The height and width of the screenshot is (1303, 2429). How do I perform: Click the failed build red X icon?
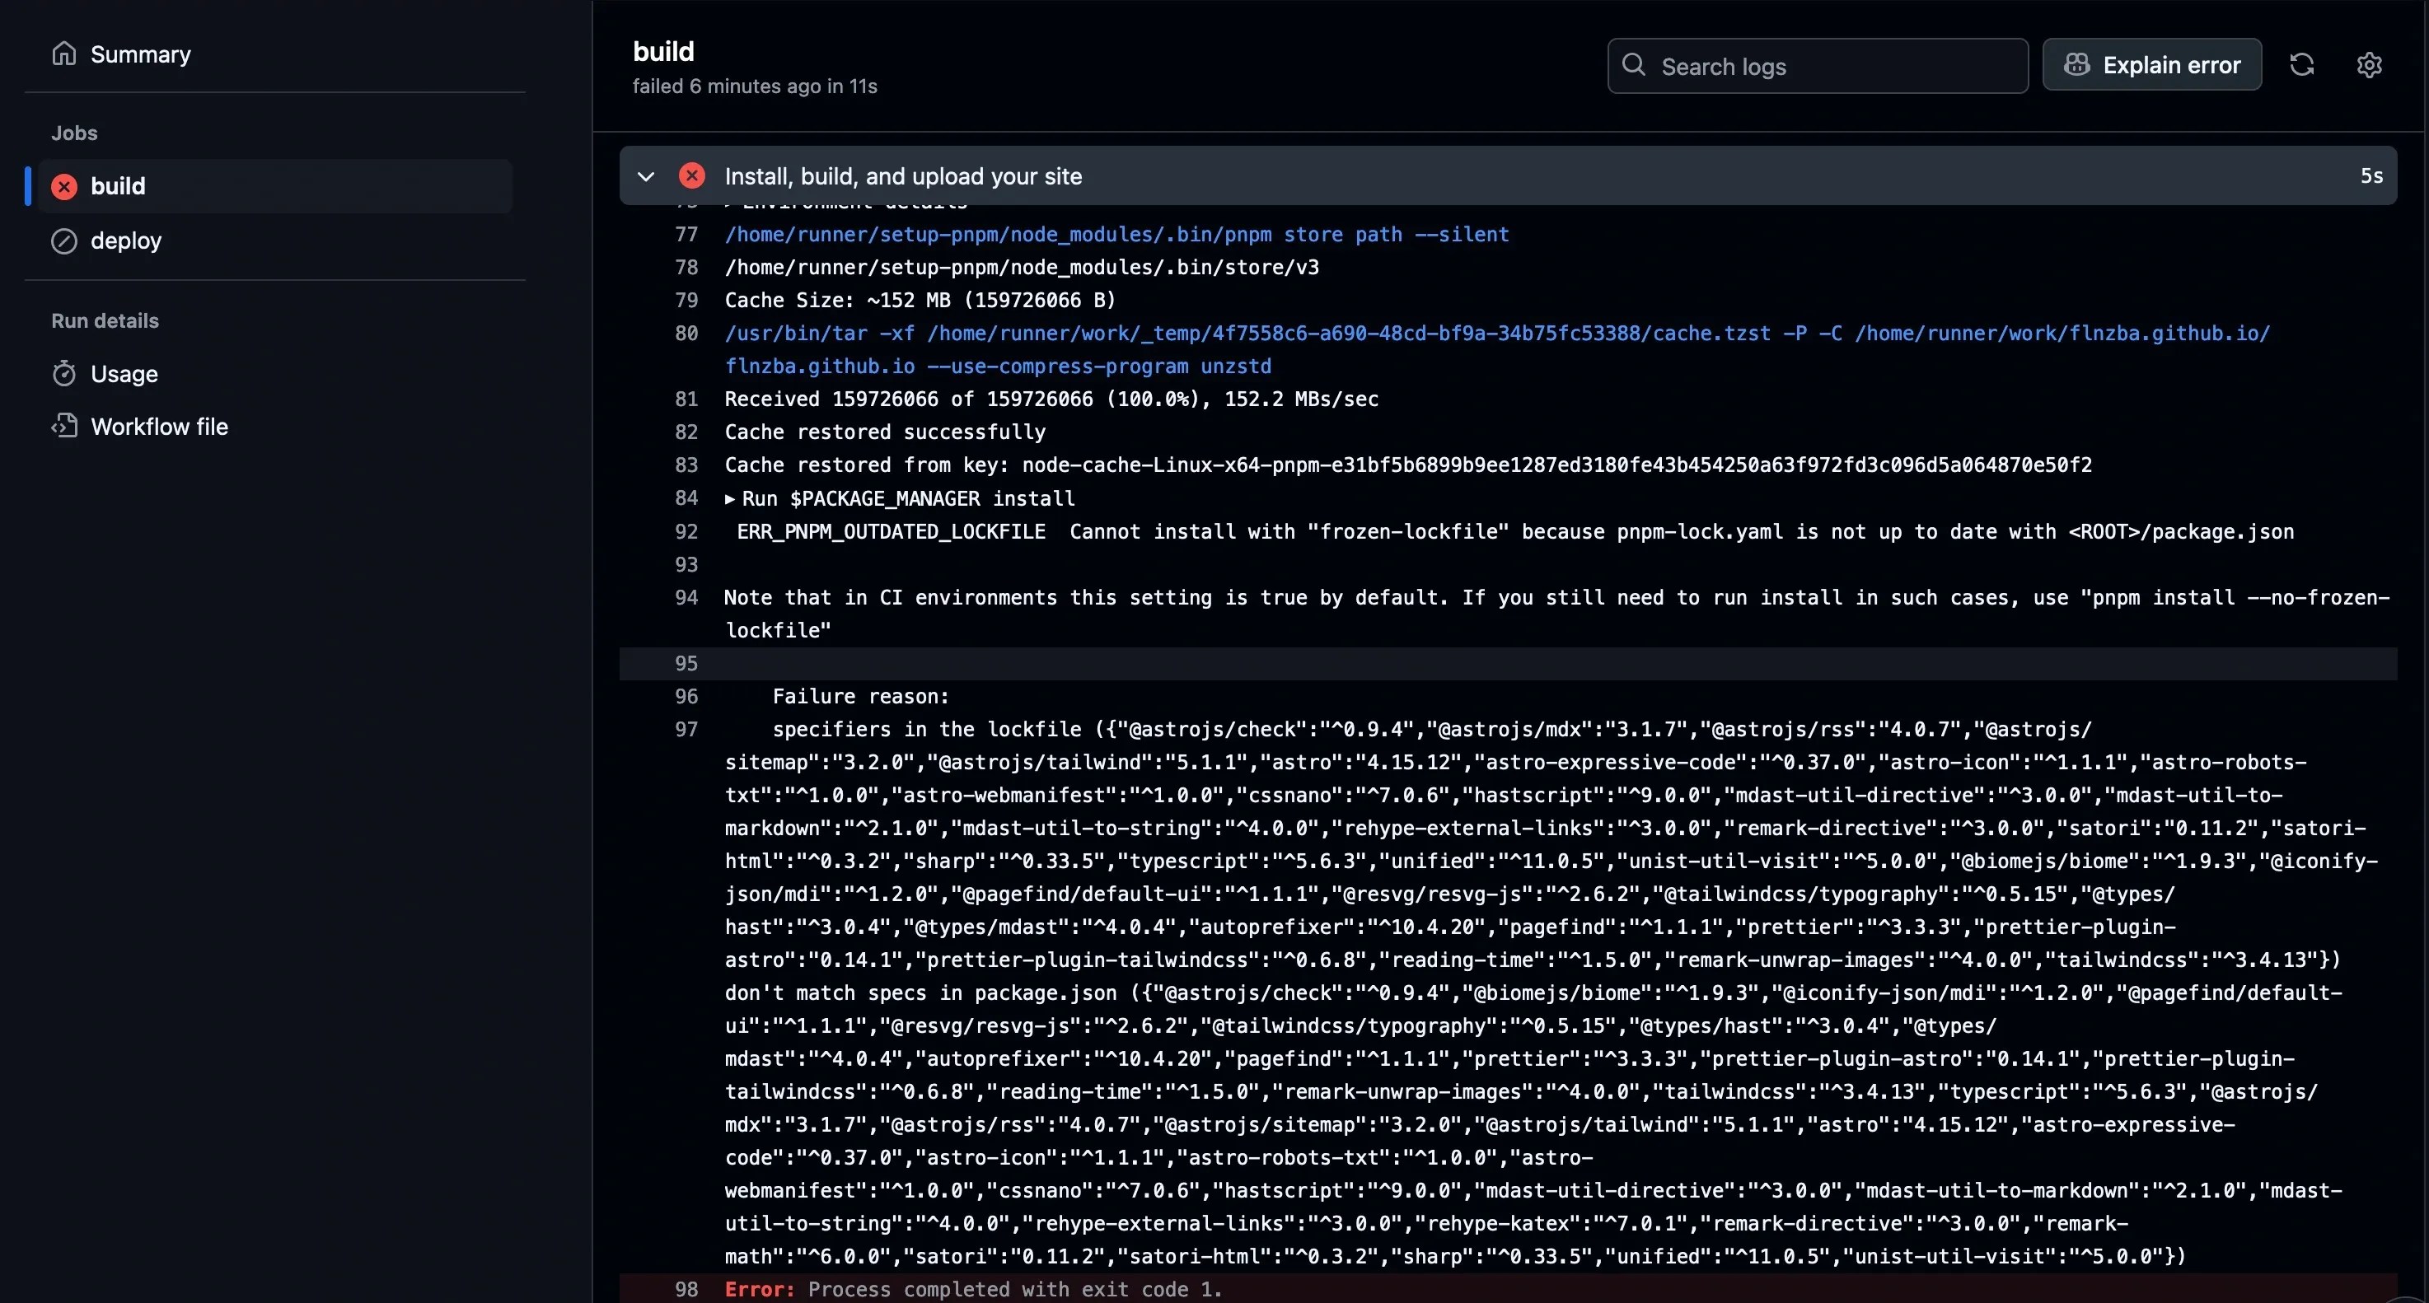[x=64, y=186]
